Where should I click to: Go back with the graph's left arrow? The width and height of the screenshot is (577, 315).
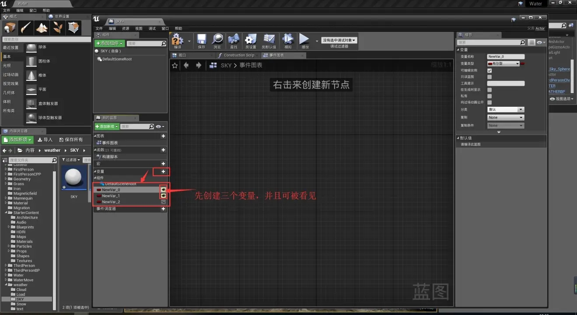[x=186, y=65]
